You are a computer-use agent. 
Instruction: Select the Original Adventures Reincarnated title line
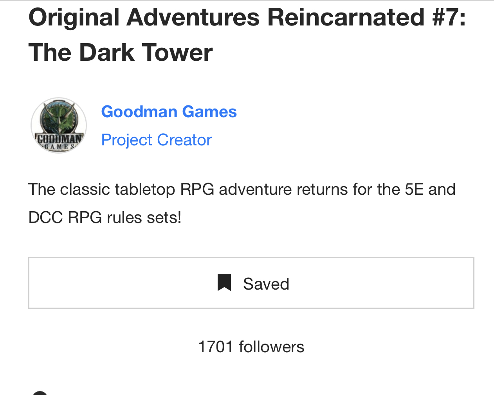247,18
